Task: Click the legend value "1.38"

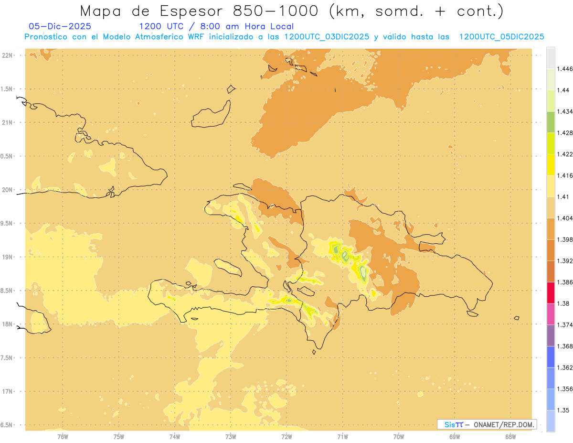Action: point(564,303)
